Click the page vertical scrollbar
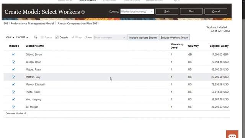Viewport: 245px width, 138px height. click(243, 69)
